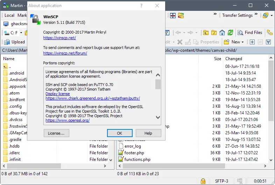Image resolution: width=275 pixels, height=185 pixels.
Task: Go to remote home directory icon
Action: pos(222,33)
